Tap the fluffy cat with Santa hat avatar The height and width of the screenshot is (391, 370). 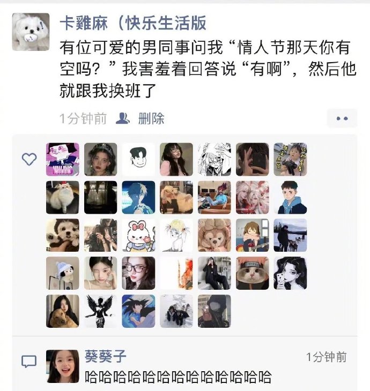63,197
